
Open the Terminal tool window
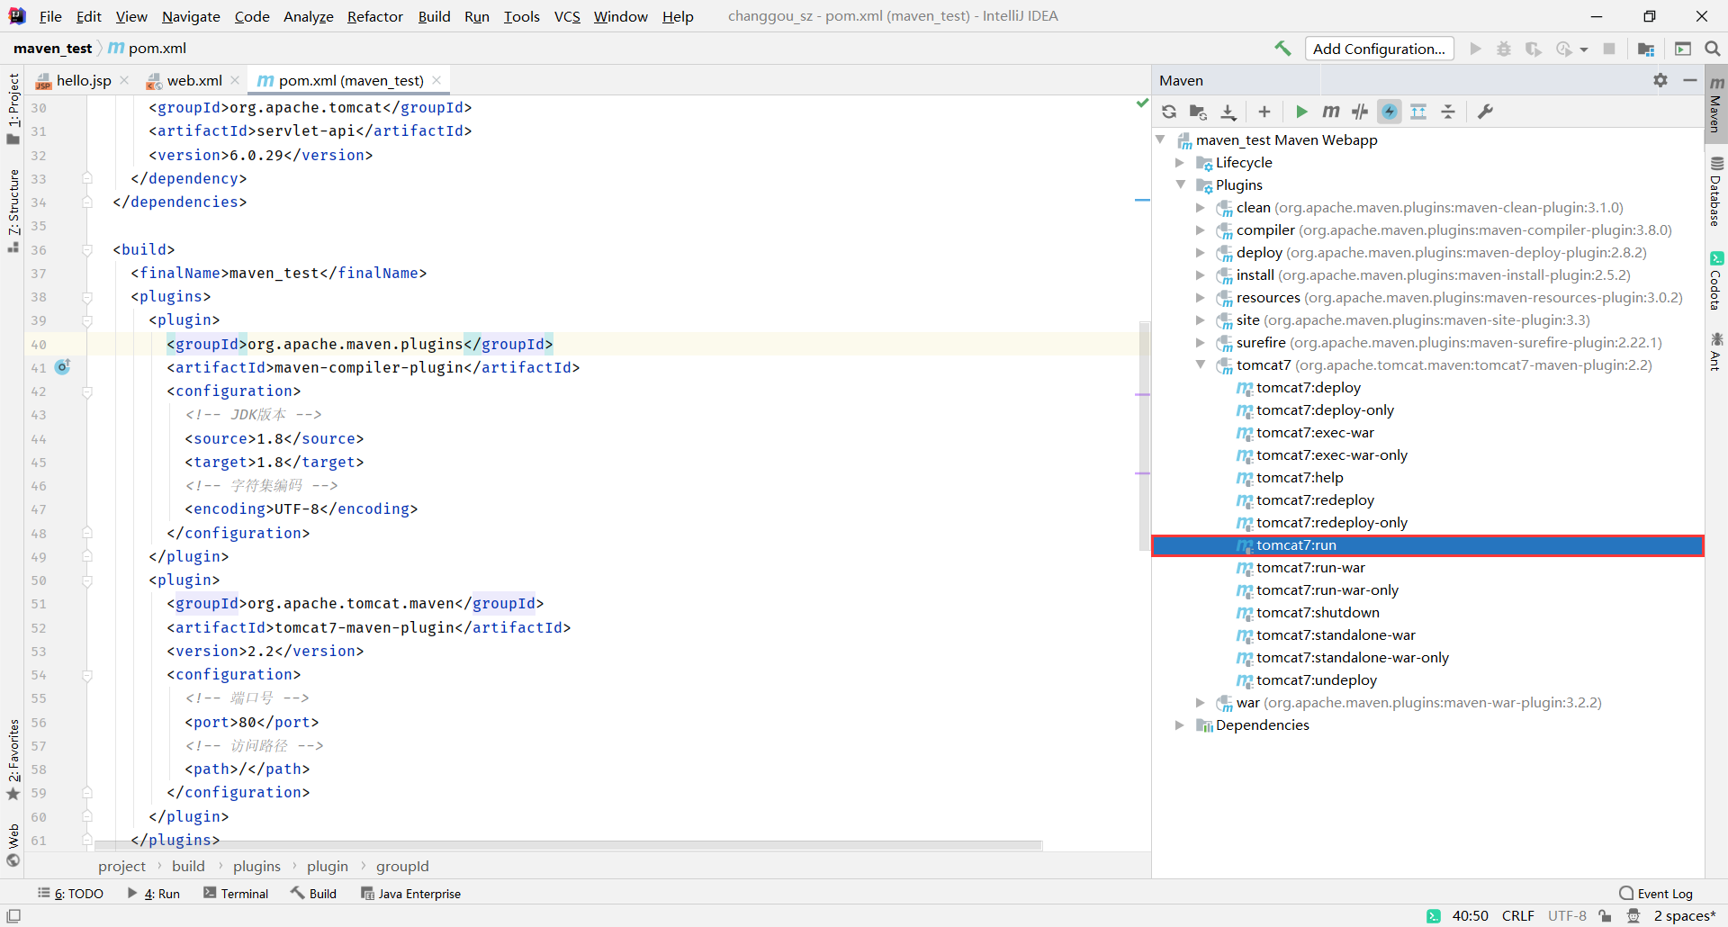236,894
